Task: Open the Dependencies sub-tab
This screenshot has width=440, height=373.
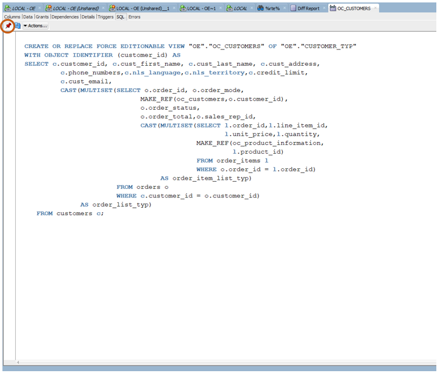Action: 65,17
